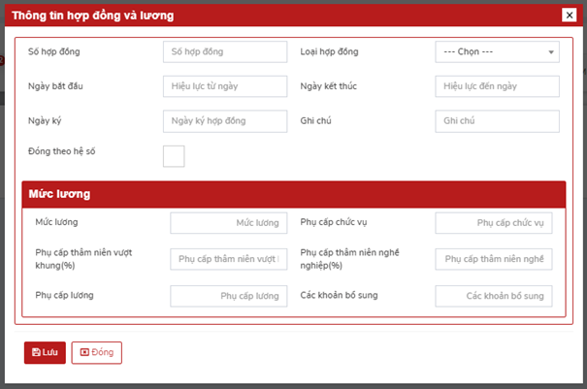The height and width of the screenshot is (389, 587).
Task: Focus the Phụ cấp chức vụ field
Action: tap(493, 223)
